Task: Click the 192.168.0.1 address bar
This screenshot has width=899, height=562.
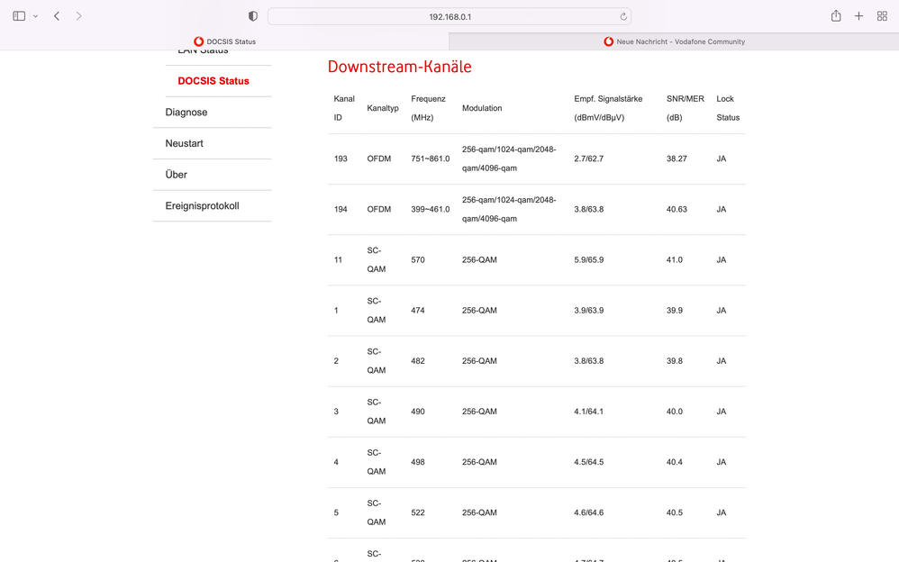Action: tap(449, 16)
